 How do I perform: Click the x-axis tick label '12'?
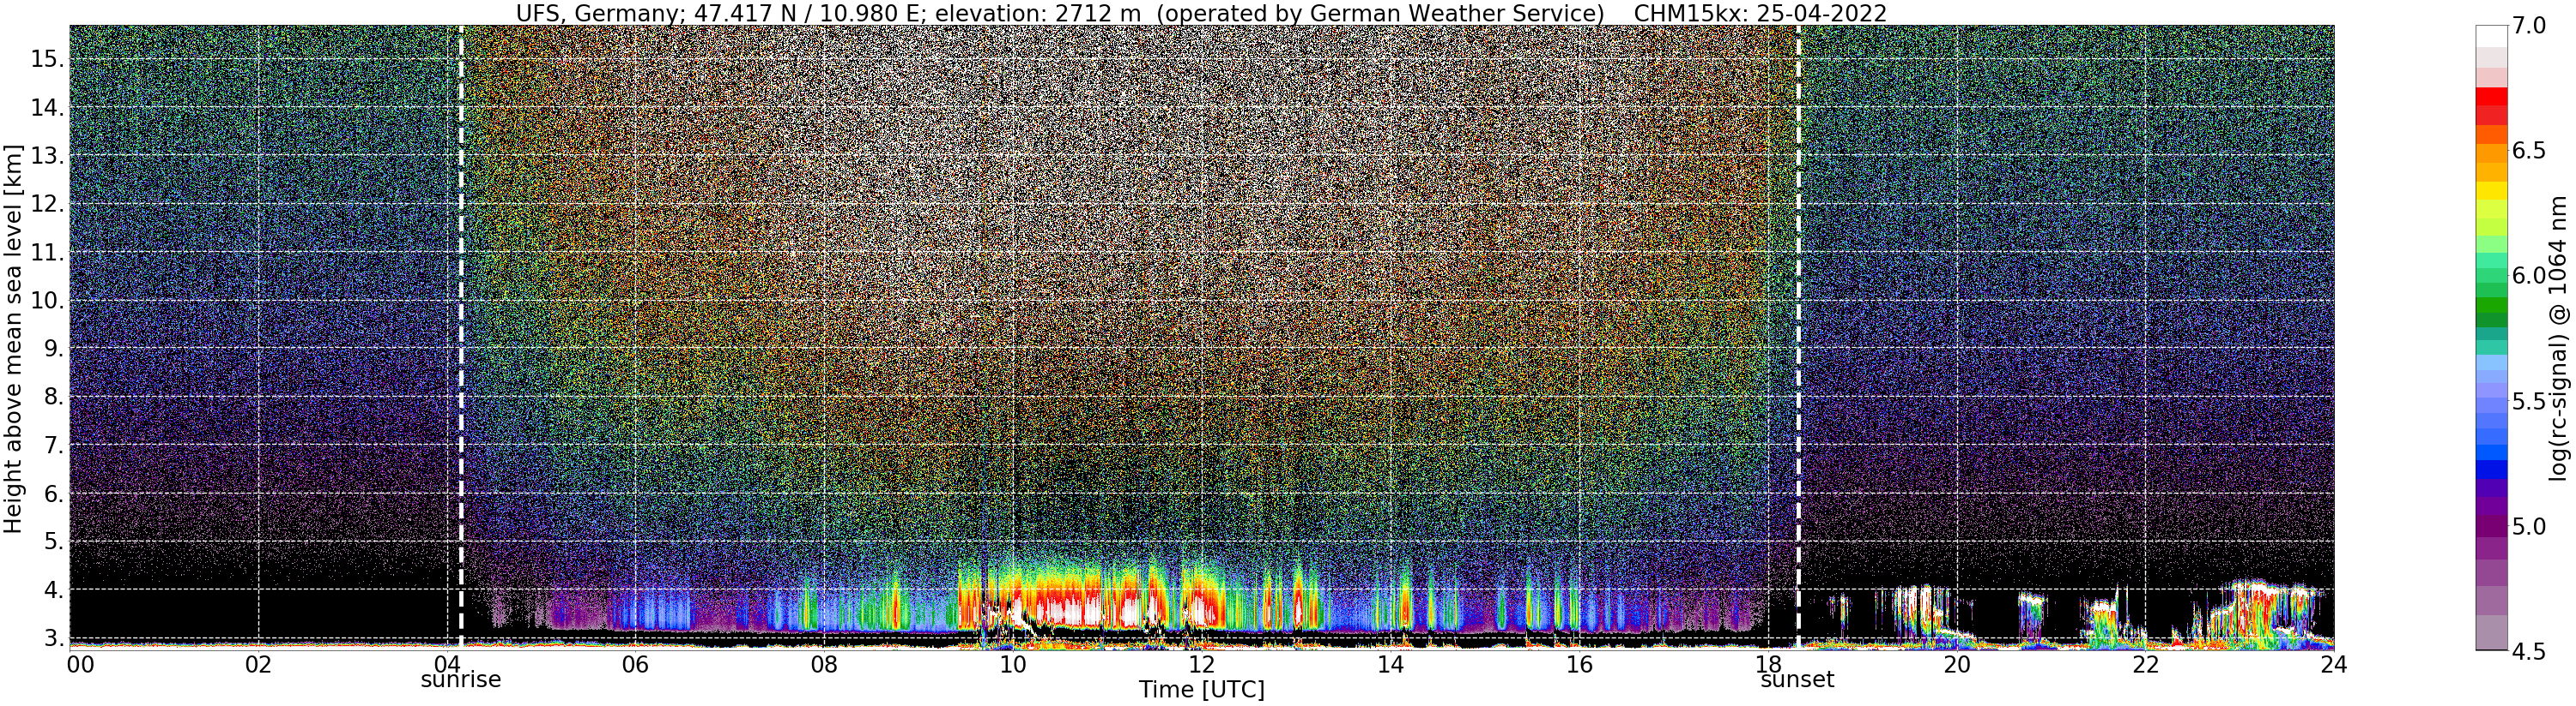point(1201,663)
